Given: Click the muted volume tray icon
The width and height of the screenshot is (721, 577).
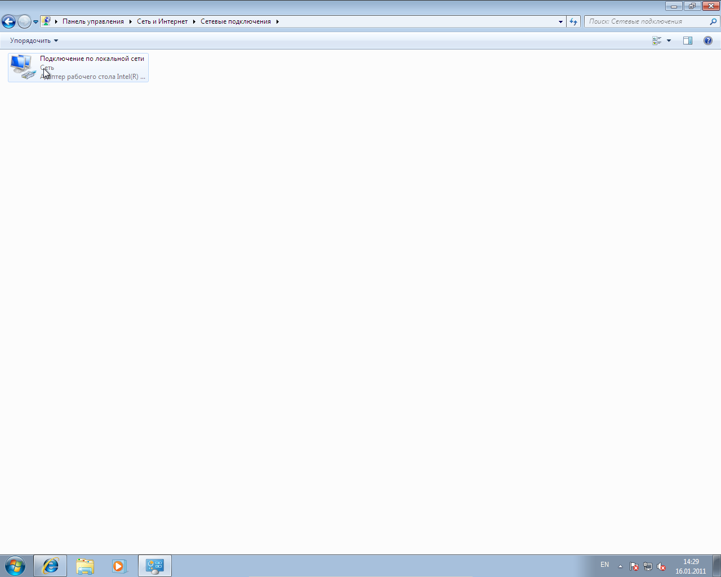Looking at the screenshot, I should click(x=661, y=566).
